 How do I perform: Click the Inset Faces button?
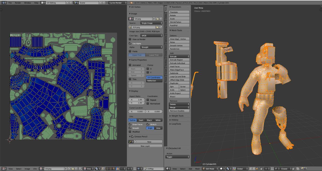179,67
